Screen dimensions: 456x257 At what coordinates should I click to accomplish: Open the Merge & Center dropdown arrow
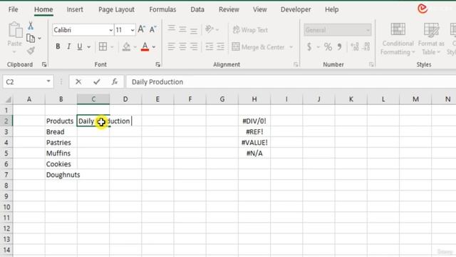click(291, 47)
